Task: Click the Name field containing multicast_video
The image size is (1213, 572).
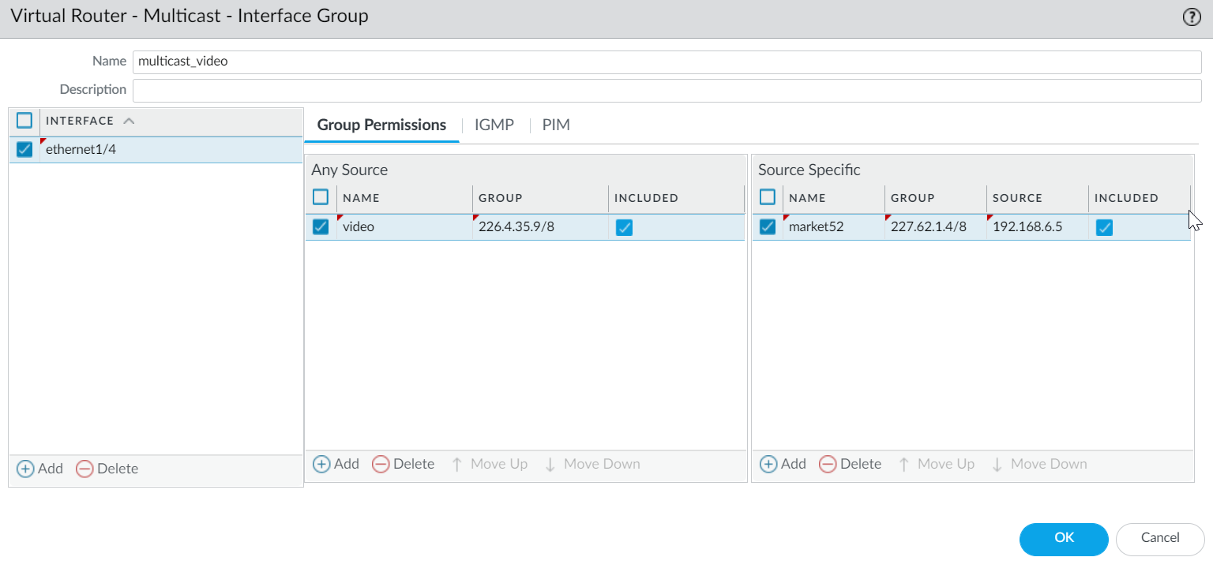Action: [667, 62]
